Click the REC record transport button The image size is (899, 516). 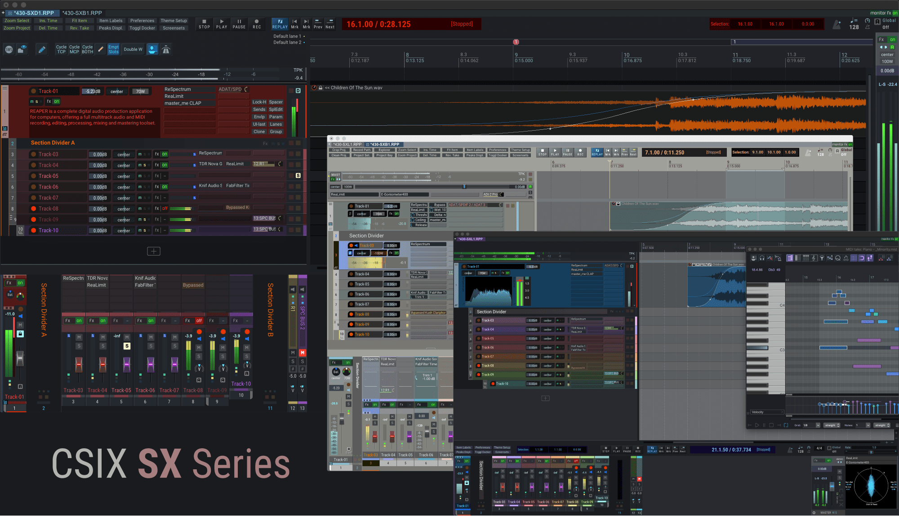coord(257,24)
